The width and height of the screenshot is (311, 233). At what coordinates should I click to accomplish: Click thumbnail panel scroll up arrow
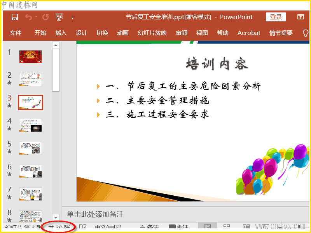point(56,45)
